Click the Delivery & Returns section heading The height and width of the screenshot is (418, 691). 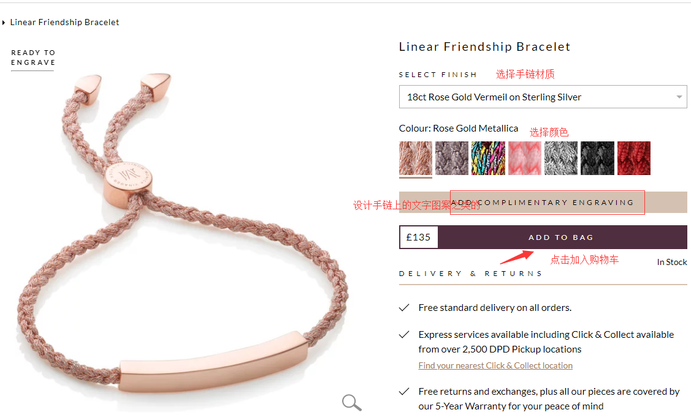(x=470, y=274)
